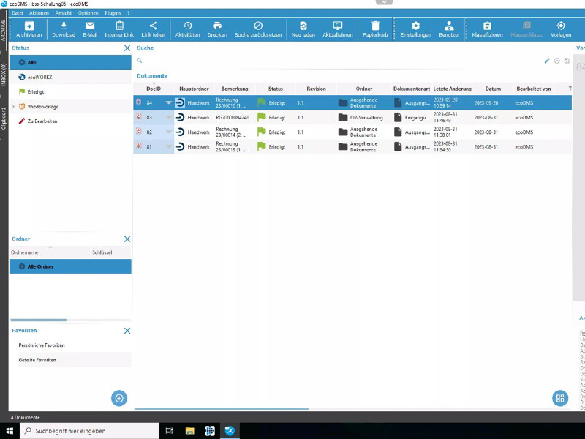This screenshot has width=585, height=439.
Task: Click the round minus icon in search bar
Action: [557, 61]
